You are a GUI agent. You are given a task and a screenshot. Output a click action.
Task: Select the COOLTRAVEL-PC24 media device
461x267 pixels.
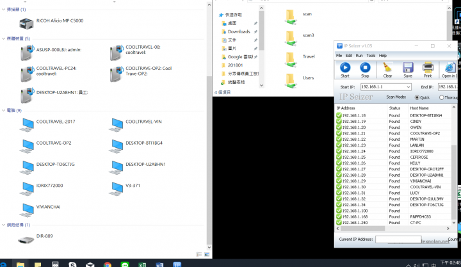click(49, 74)
